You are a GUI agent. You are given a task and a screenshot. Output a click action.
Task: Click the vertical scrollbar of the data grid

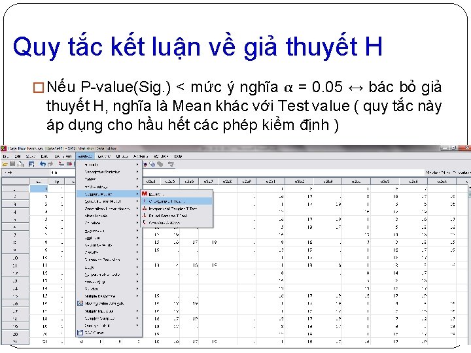[x=469, y=264]
